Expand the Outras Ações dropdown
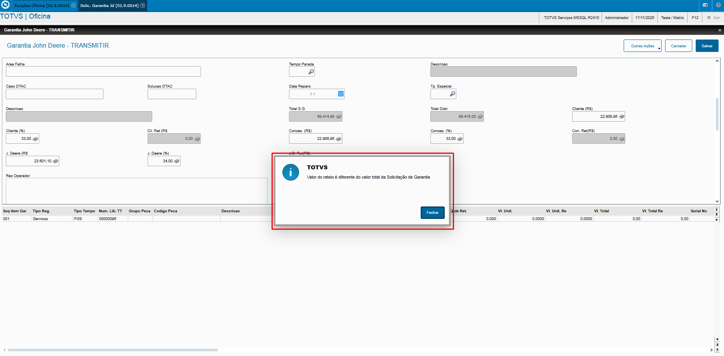 click(643, 46)
